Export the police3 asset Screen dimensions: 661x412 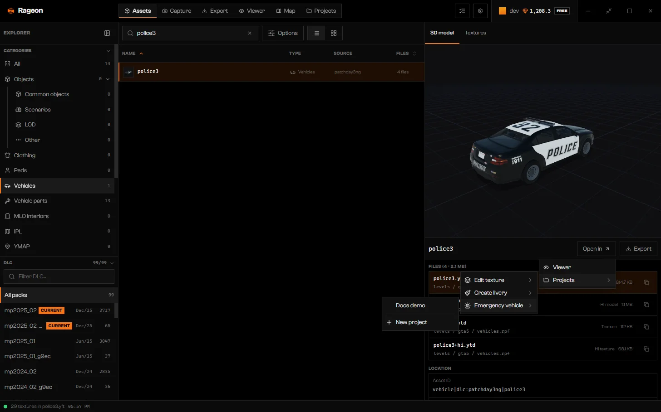(638, 249)
